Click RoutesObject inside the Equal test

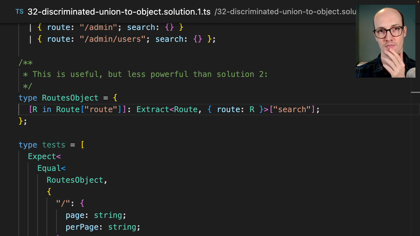pos(75,180)
